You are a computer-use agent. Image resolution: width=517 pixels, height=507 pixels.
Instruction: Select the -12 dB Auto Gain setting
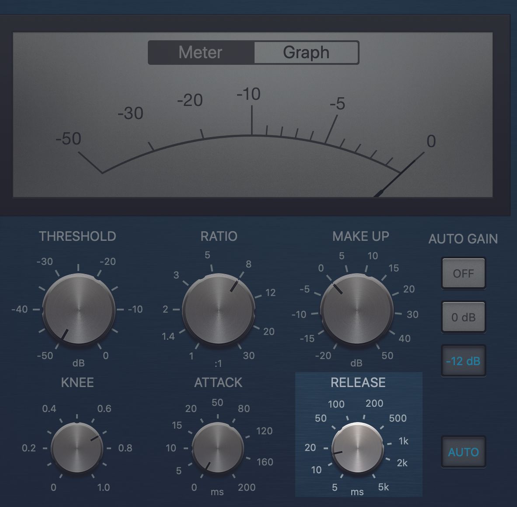[464, 361]
